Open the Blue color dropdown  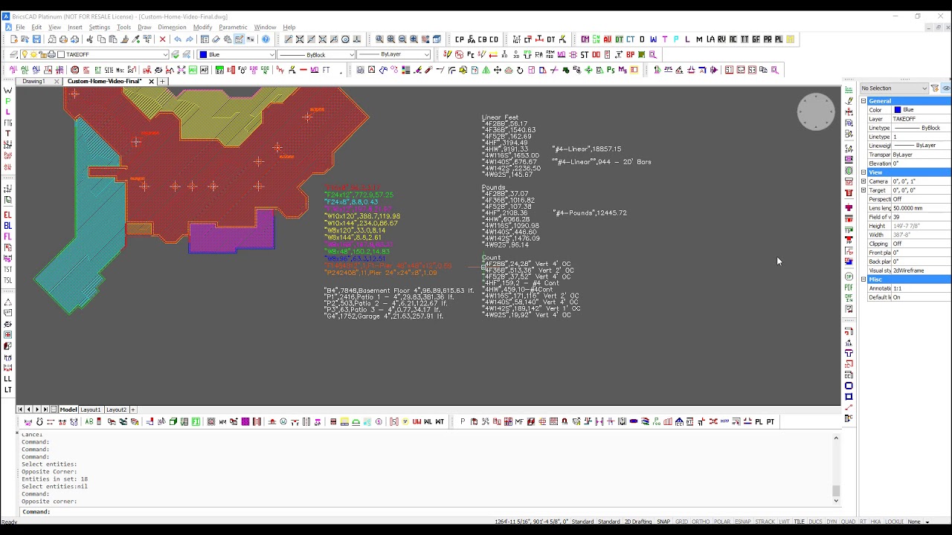271,54
